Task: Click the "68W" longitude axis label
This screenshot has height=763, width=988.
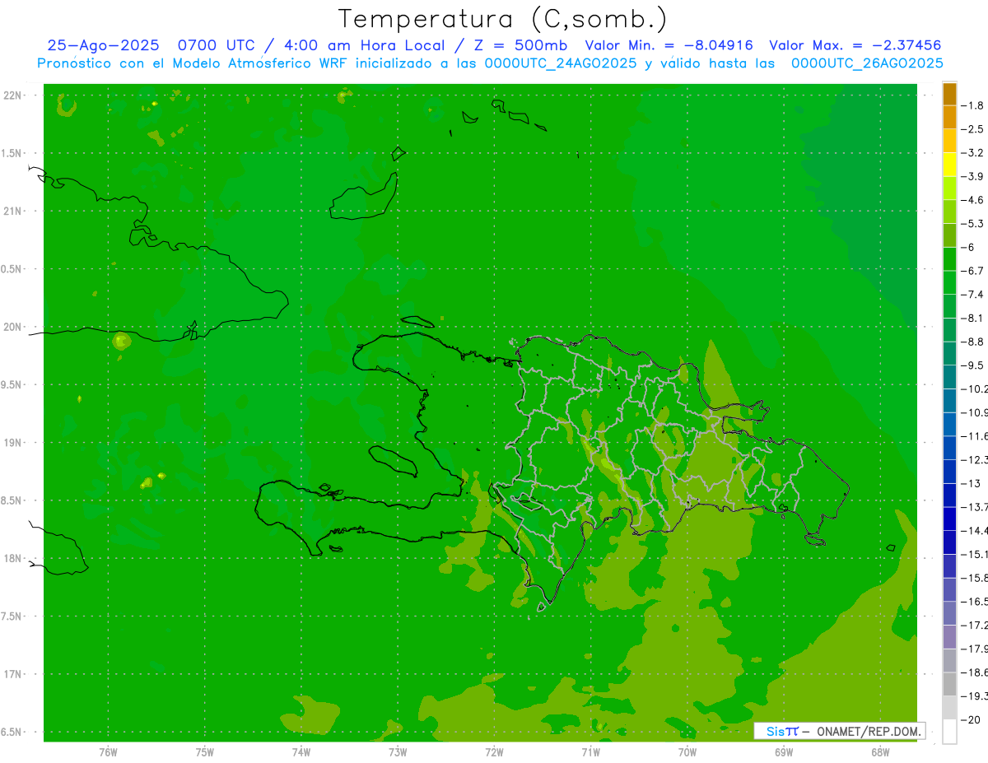Action: point(879,752)
